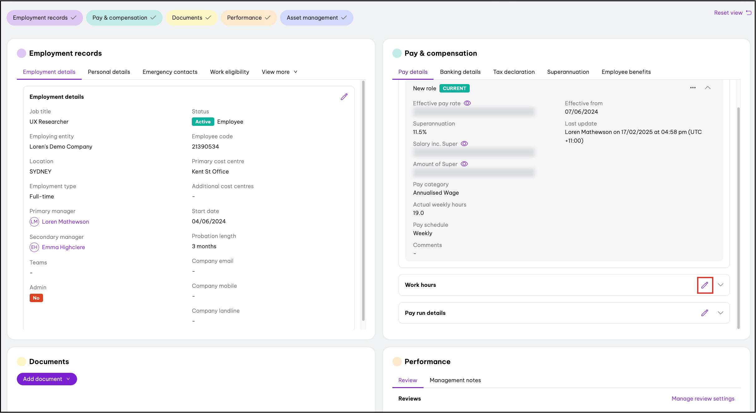Screen dimensions: 756x413
Task: Switch to the Banking details tab
Action: (x=460, y=72)
